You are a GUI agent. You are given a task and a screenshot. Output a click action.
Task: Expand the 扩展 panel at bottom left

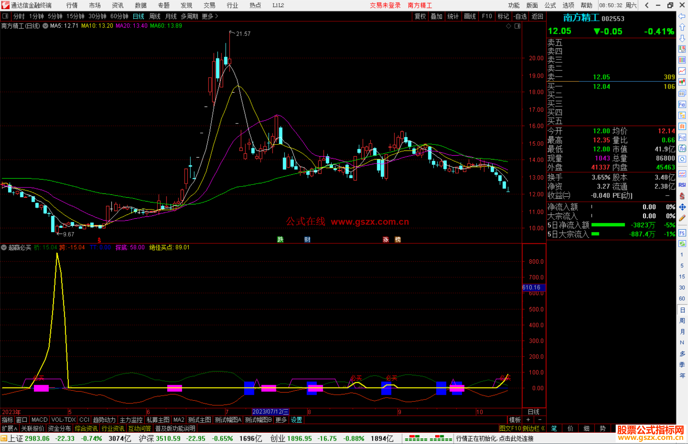9,428
